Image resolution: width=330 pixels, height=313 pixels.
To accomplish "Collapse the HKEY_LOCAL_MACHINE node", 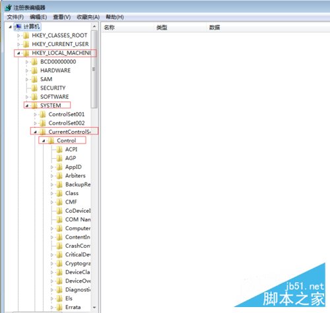I will pos(18,53).
